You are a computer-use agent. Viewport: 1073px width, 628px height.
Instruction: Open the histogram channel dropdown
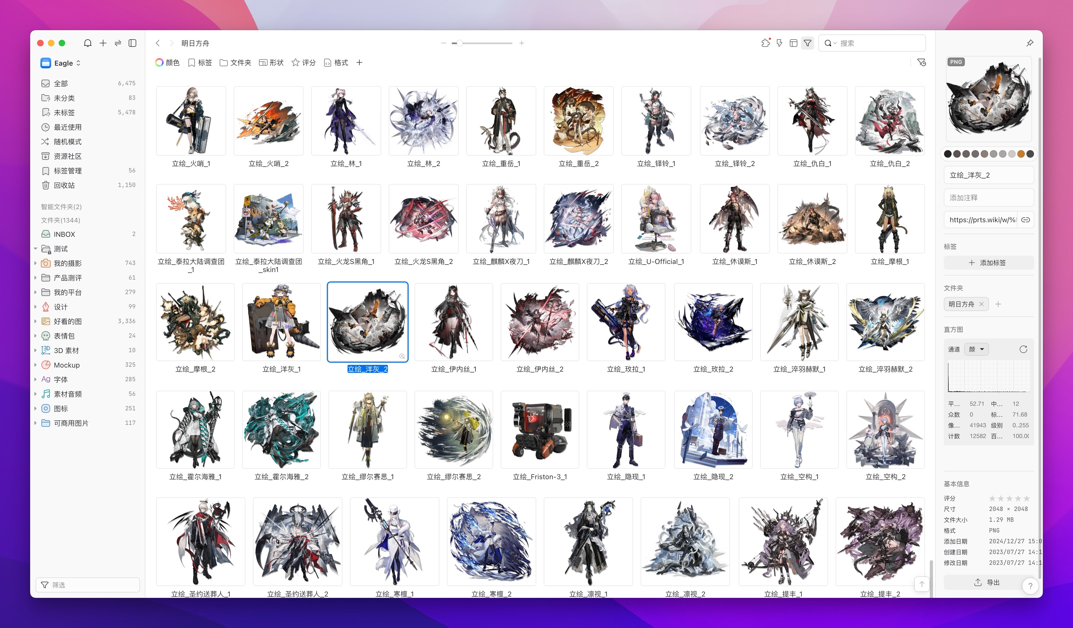977,349
